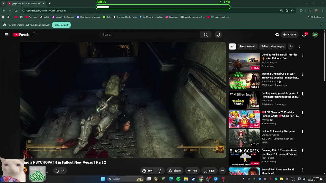The image size is (326, 183).
Task: Expand the tab search dropdown arrow
Action: [x=3, y=4]
